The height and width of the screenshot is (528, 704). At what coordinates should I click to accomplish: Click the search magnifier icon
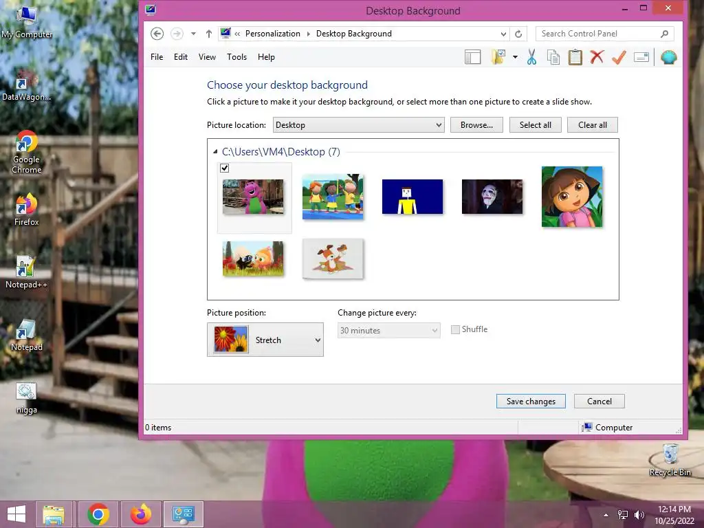665,34
